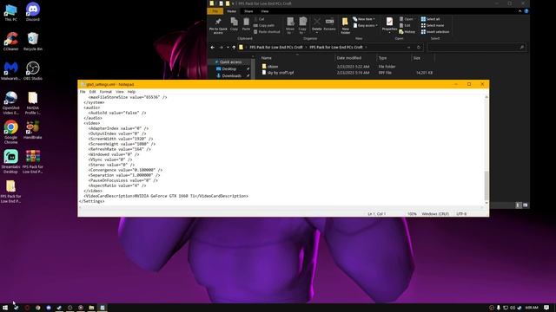Click Notepad's vertical scrollbar thumb
Screen dimensions: 556x312
click(486, 185)
